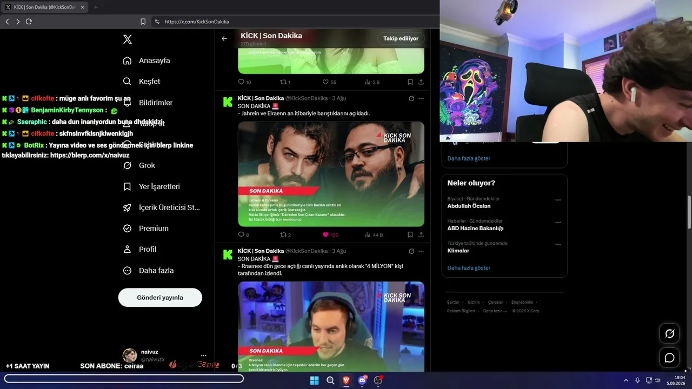View stats of the 2 B views post

[x=372, y=82]
